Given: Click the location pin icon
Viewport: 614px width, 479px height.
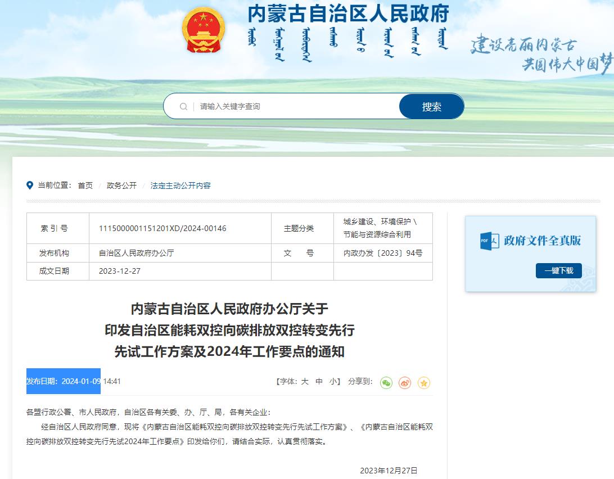Looking at the screenshot, I should tap(30, 186).
